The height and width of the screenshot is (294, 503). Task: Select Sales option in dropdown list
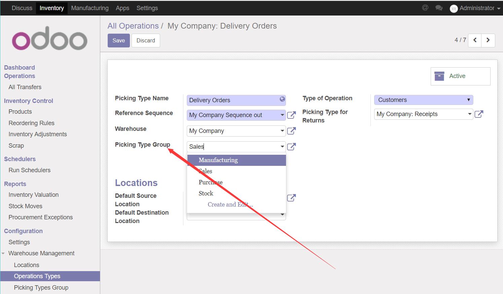237,171
